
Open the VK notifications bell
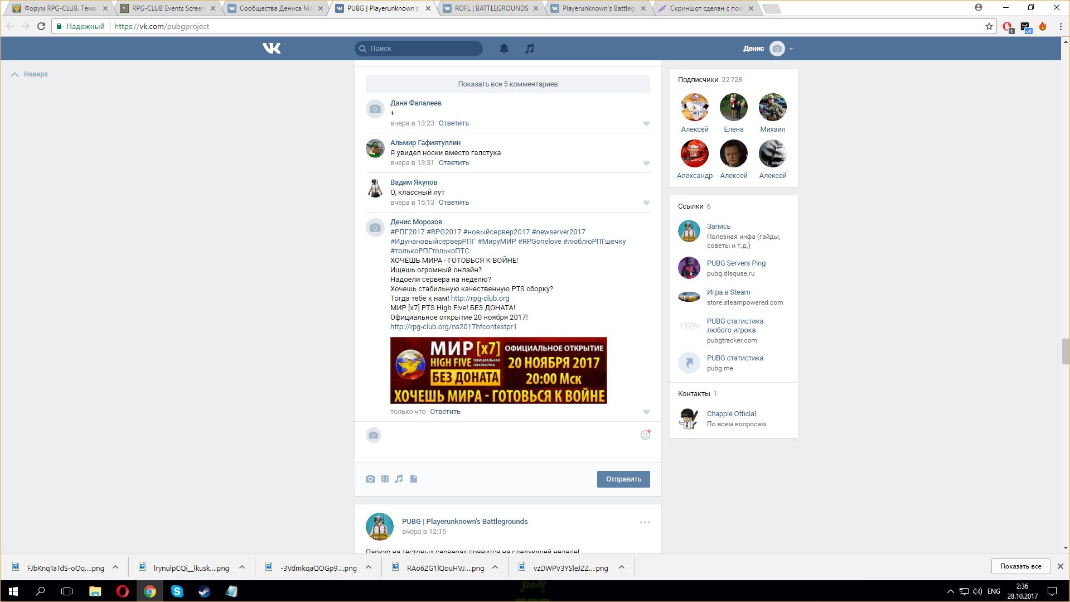coord(503,49)
